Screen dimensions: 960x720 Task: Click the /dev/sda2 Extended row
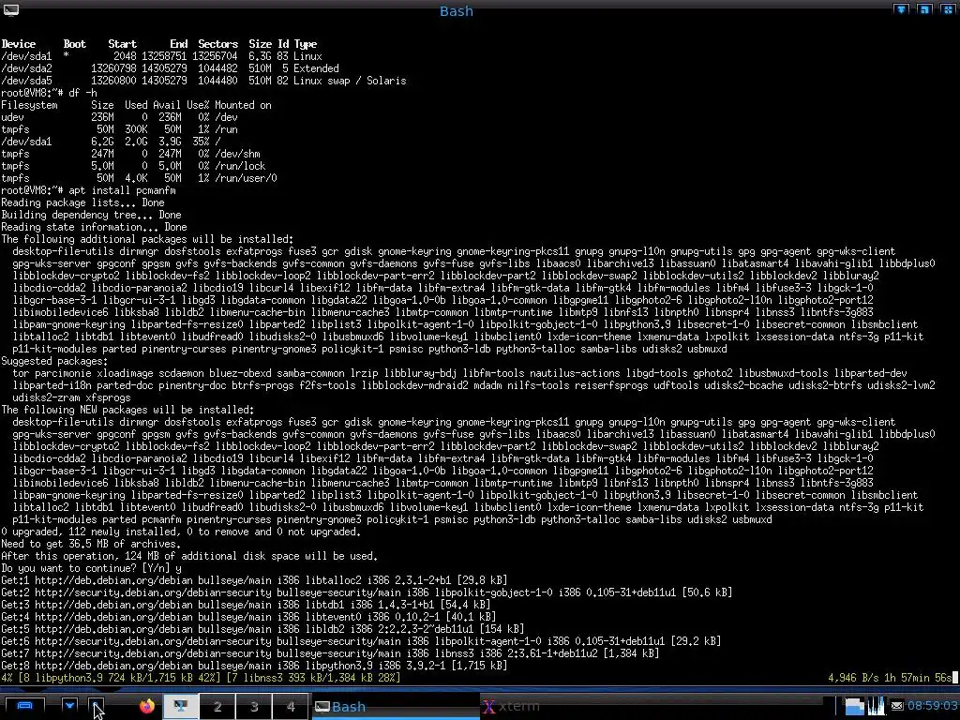pos(170,68)
